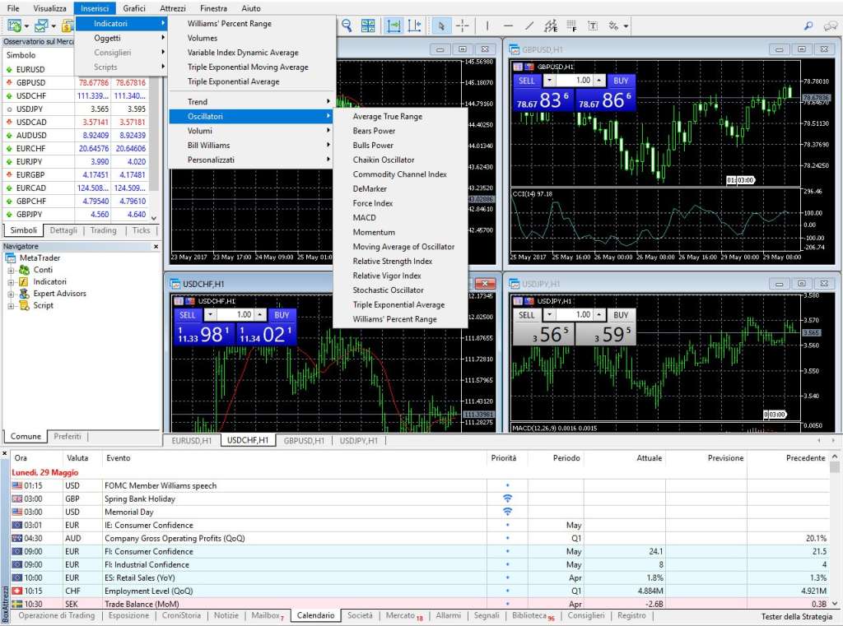The height and width of the screenshot is (626, 843).
Task: Toggle the chart auto scroll button
Action: (394, 26)
